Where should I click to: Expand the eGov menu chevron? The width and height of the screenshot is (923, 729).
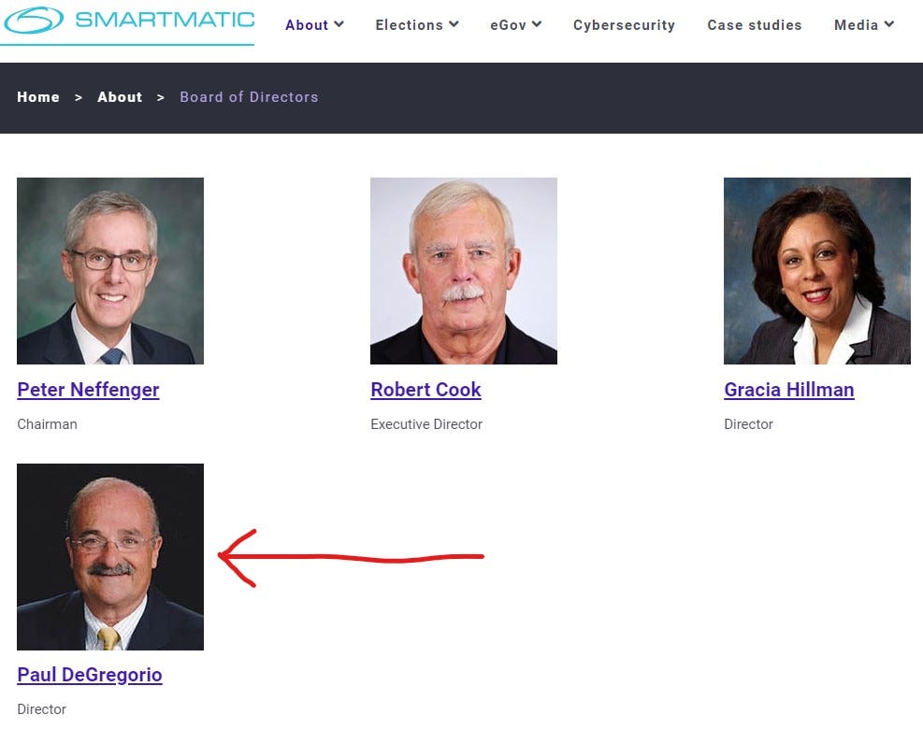coord(537,24)
